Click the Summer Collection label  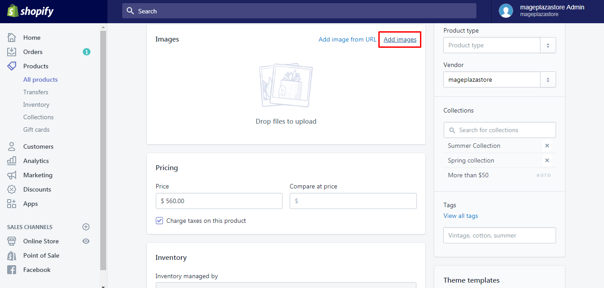click(x=474, y=146)
